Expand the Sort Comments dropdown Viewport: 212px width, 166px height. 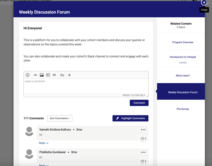coord(60,118)
